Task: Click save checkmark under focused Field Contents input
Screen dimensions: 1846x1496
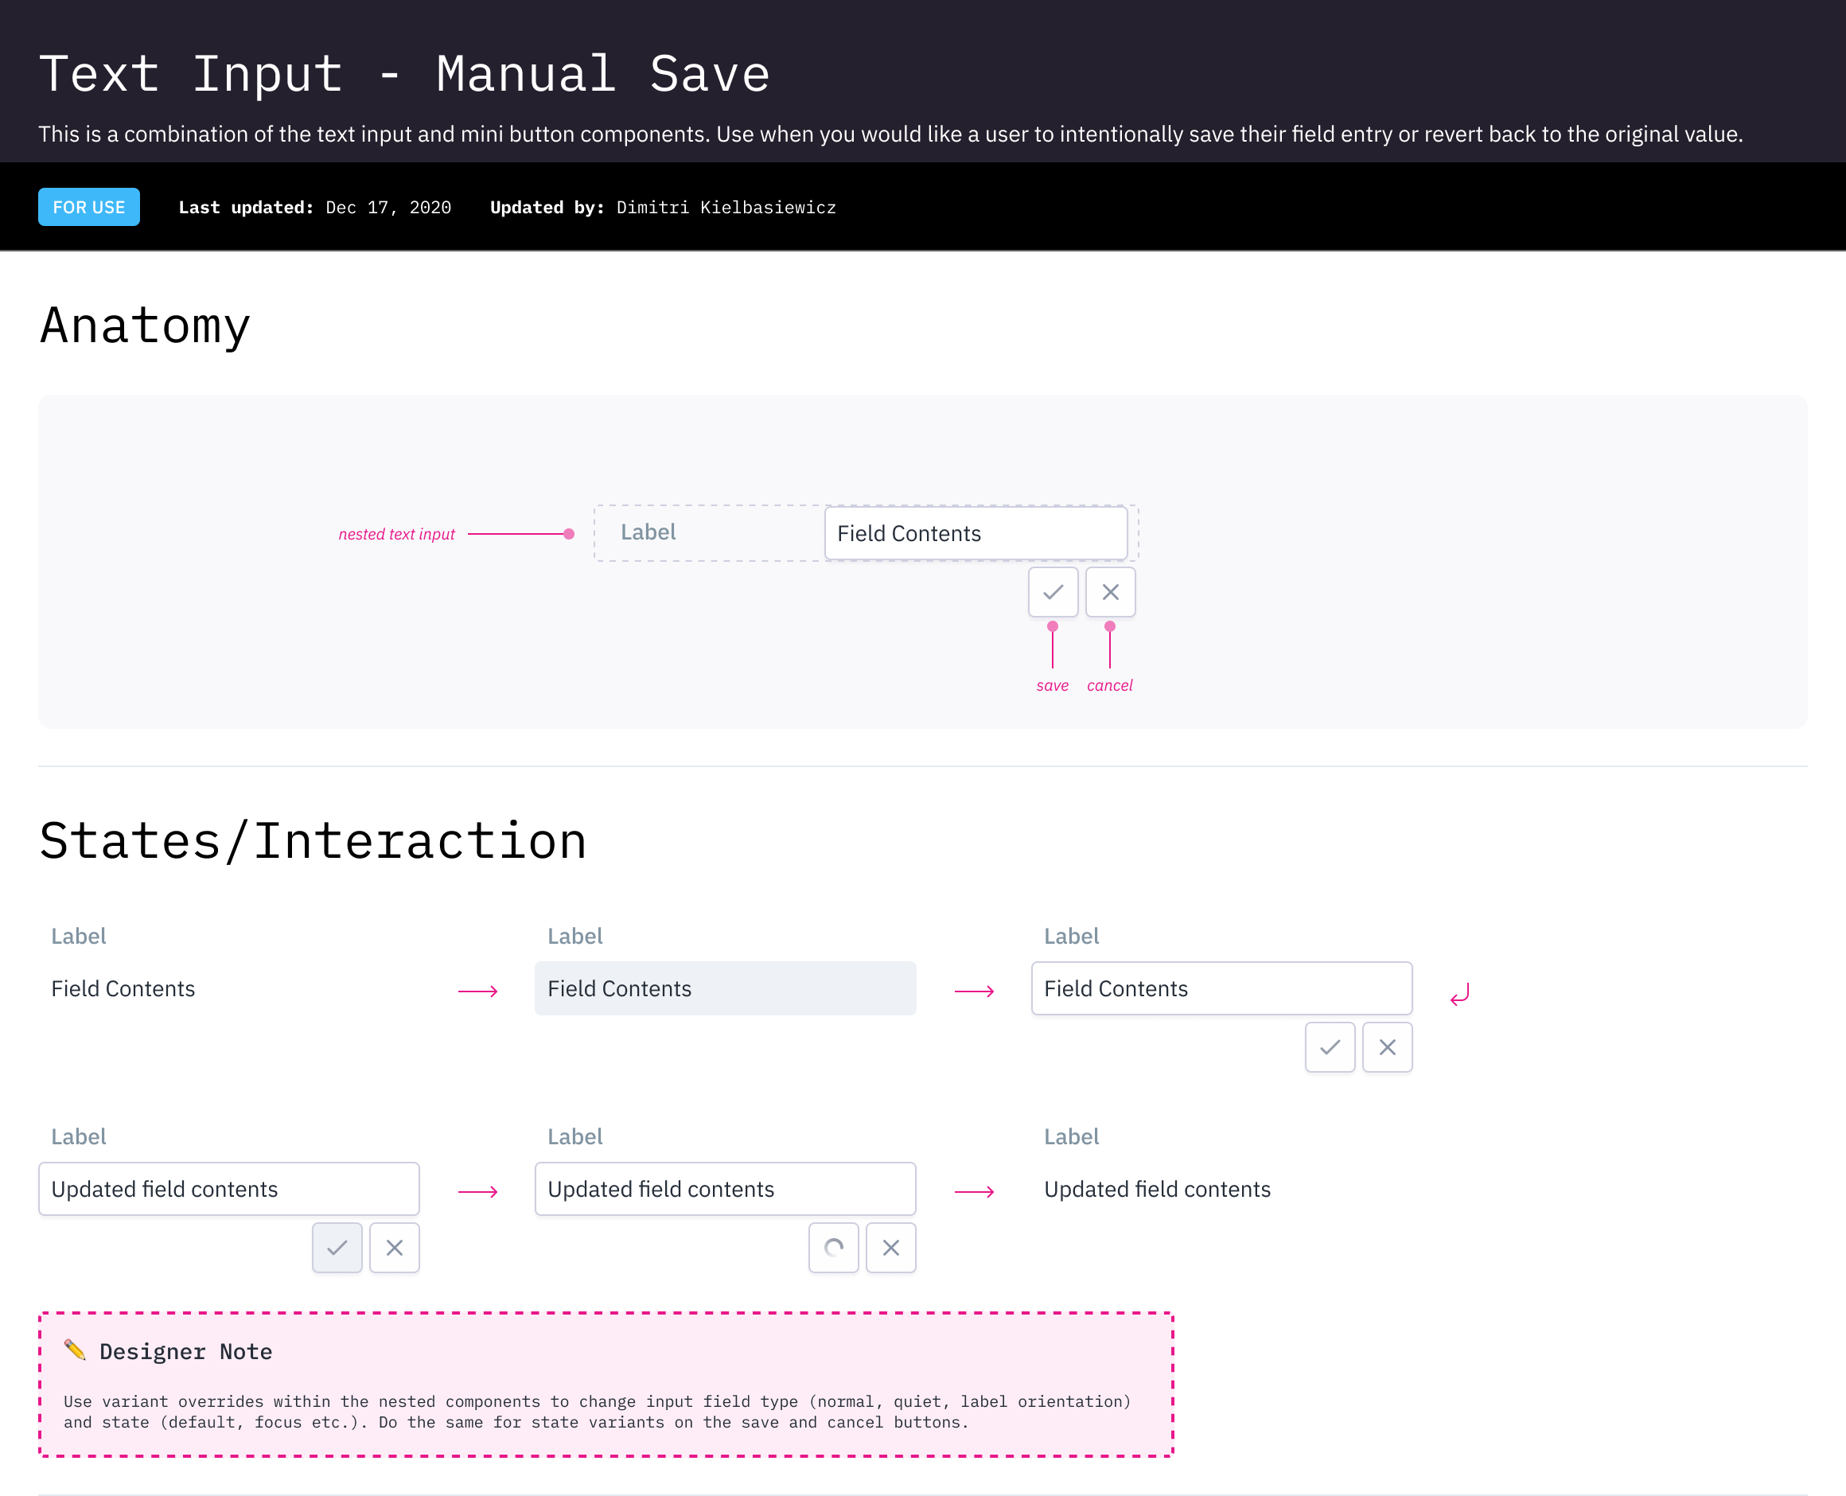Action: pyautogui.click(x=1329, y=1047)
